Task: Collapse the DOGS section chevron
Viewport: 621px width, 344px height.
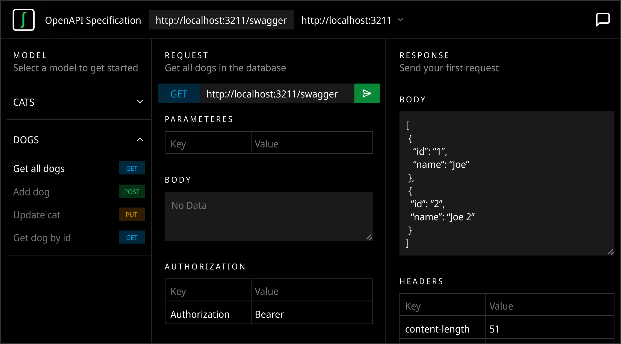Action: pyautogui.click(x=140, y=140)
